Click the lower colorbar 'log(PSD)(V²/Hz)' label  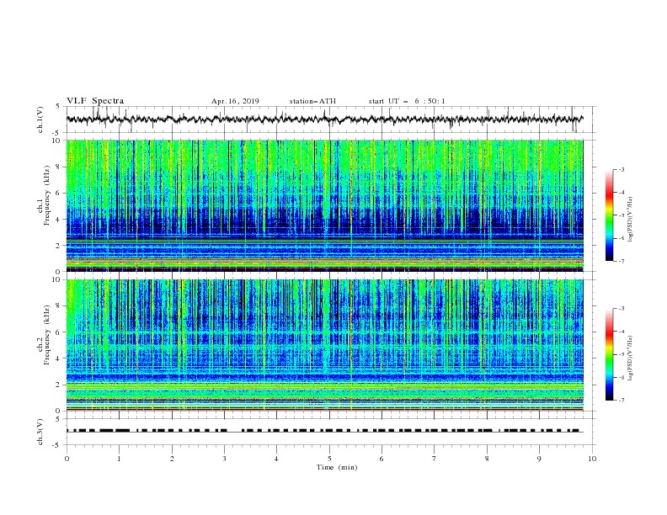630,358
